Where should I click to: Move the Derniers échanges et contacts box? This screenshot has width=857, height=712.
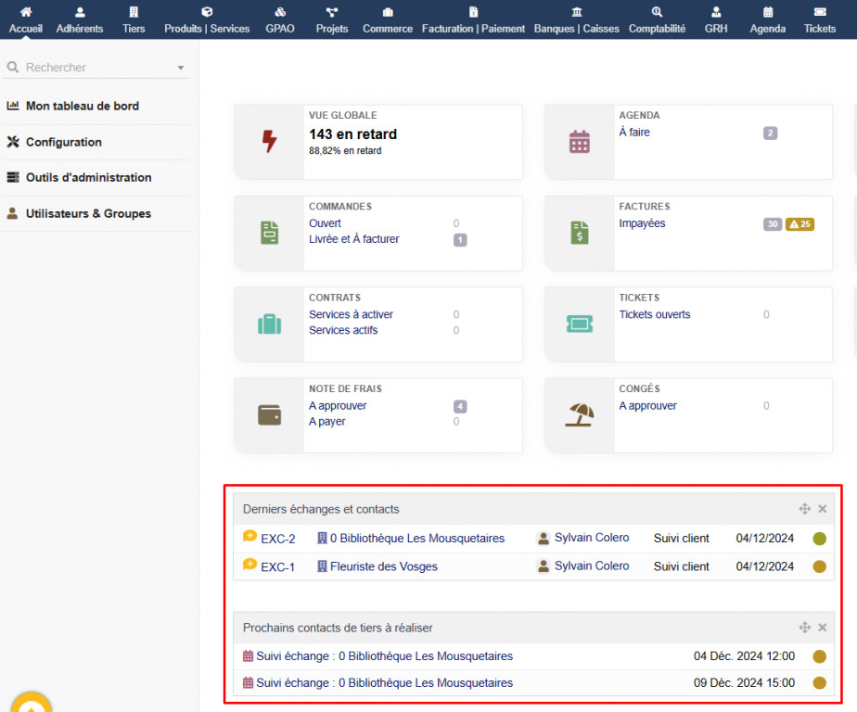point(804,509)
